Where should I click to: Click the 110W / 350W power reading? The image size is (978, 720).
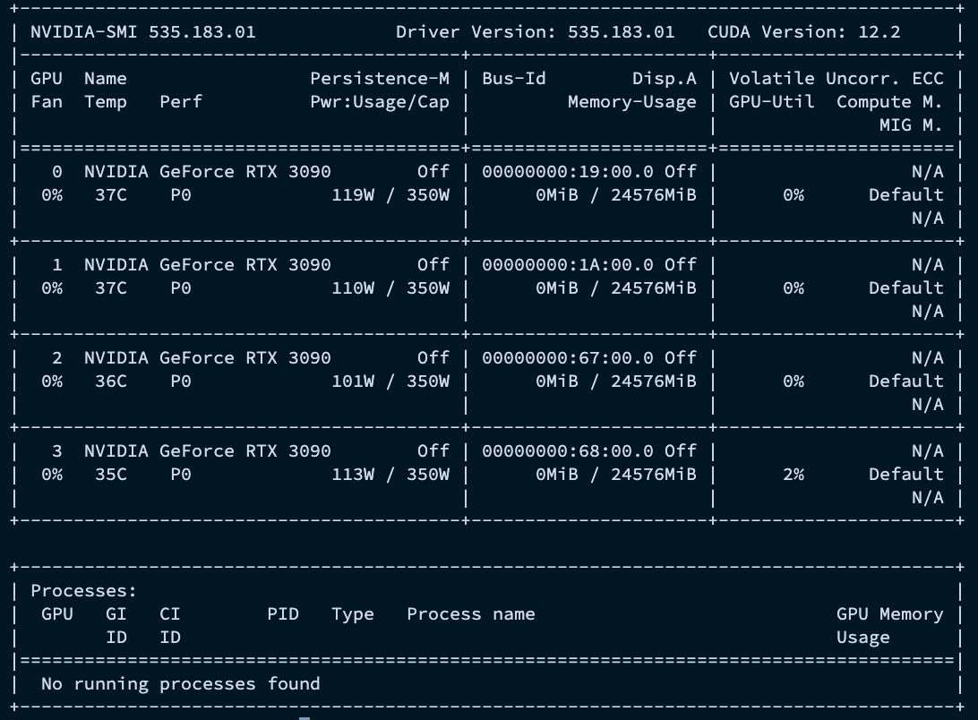pyautogui.click(x=390, y=287)
